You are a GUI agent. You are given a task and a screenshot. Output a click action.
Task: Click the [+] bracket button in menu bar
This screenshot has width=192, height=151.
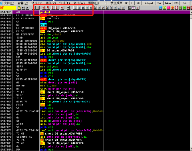(x=105, y=3)
